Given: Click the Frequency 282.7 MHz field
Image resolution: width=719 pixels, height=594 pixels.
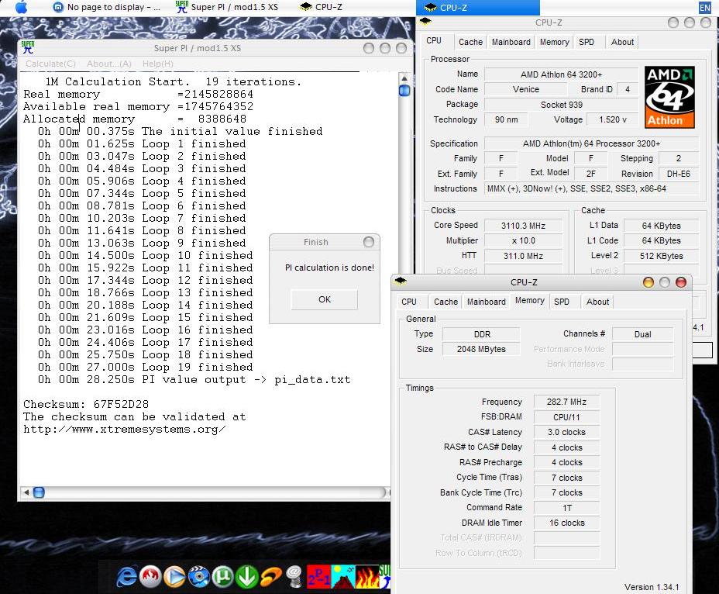Looking at the screenshot, I should pos(567,402).
